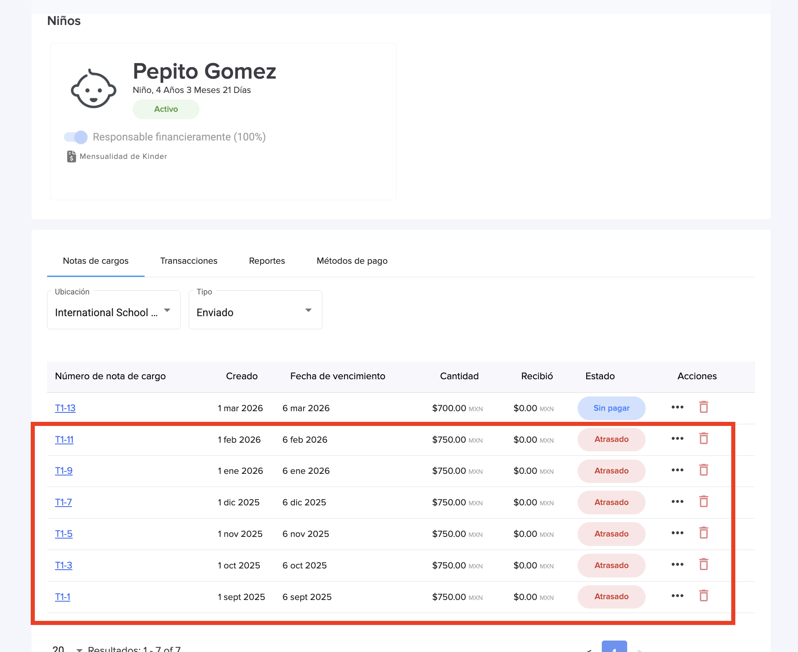Select the Reportes tab
Image resolution: width=798 pixels, height=652 pixels.
tap(267, 261)
